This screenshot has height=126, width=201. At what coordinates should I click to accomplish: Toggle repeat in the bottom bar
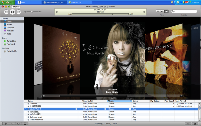[18, 124]
